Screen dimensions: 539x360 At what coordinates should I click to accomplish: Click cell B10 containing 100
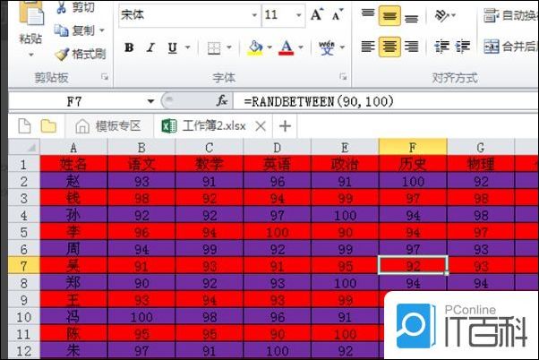(x=141, y=317)
